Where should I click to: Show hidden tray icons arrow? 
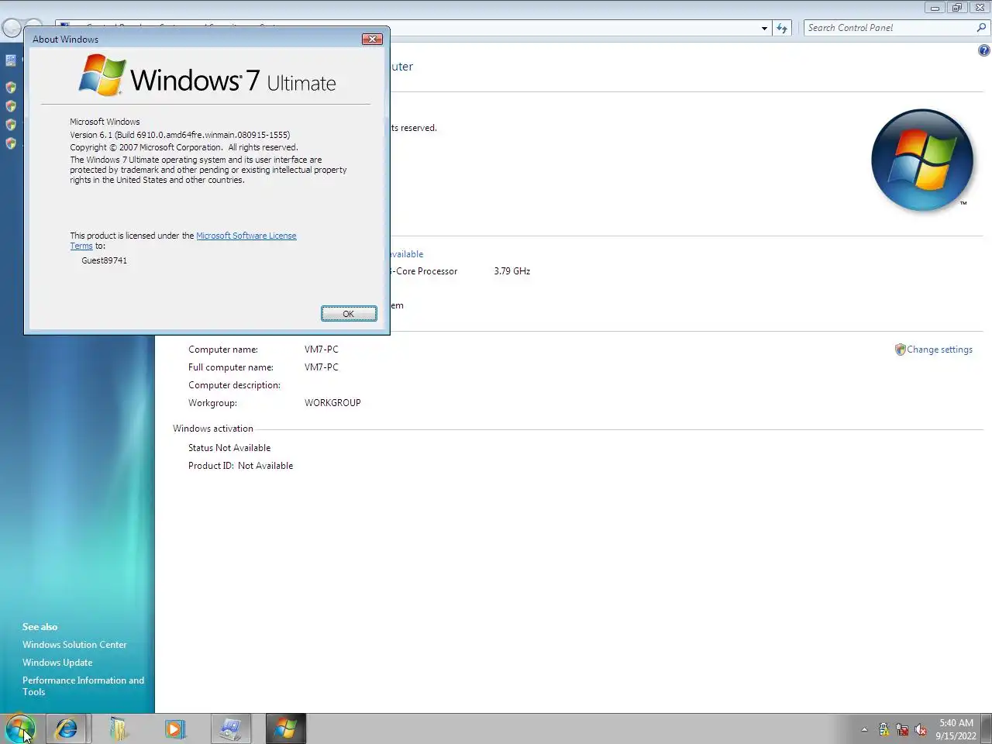tap(864, 729)
